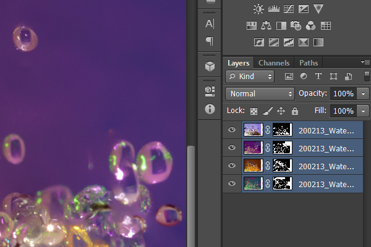Select the orange layer's mask thumbnail

tap(283, 165)
